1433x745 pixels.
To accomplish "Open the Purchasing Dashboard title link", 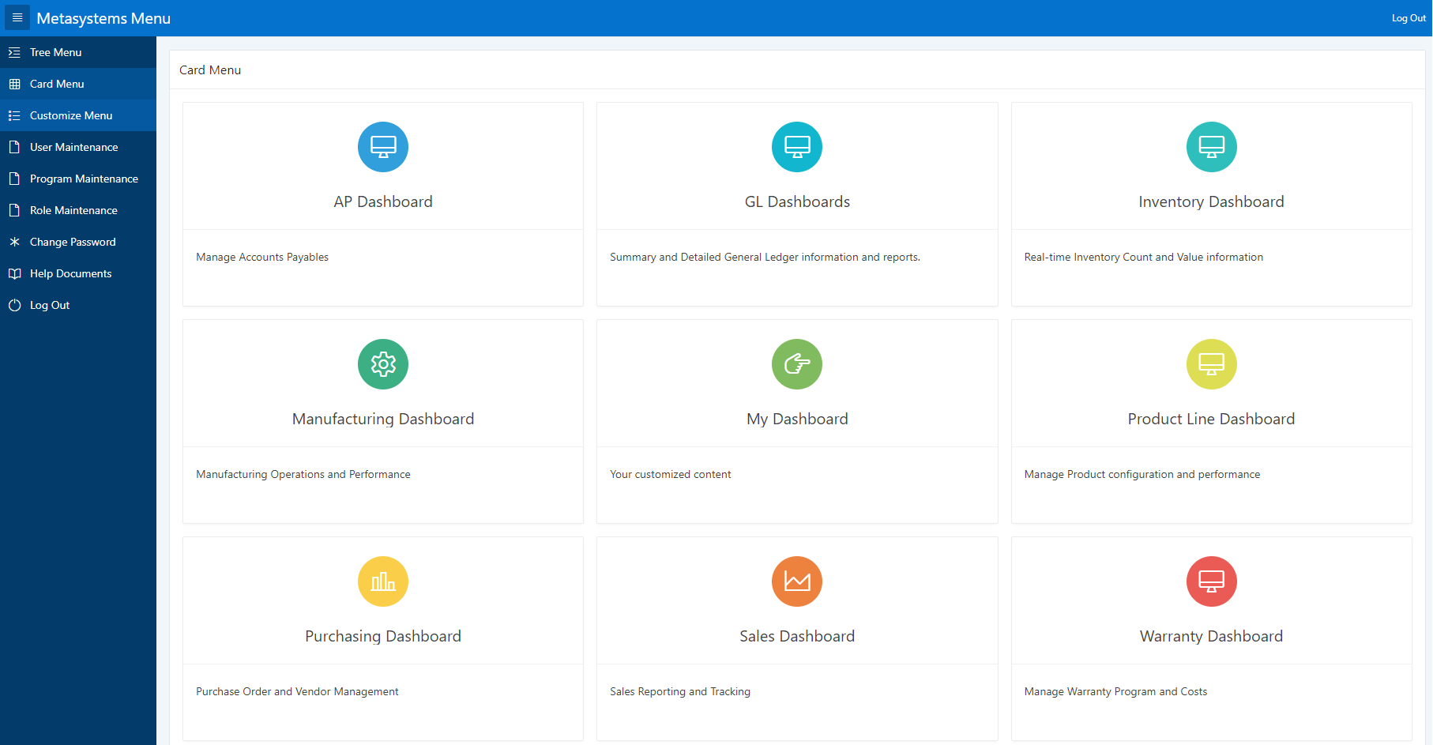I will click(383, 636).
